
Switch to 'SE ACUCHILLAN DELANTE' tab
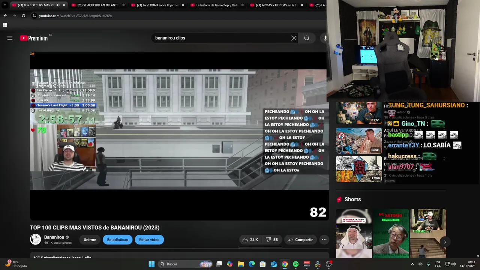click(97, 5)
